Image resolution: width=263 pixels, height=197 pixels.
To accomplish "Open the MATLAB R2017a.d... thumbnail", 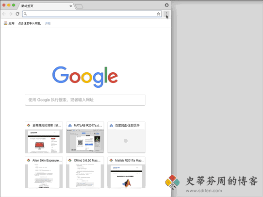I will pos(85,137).
